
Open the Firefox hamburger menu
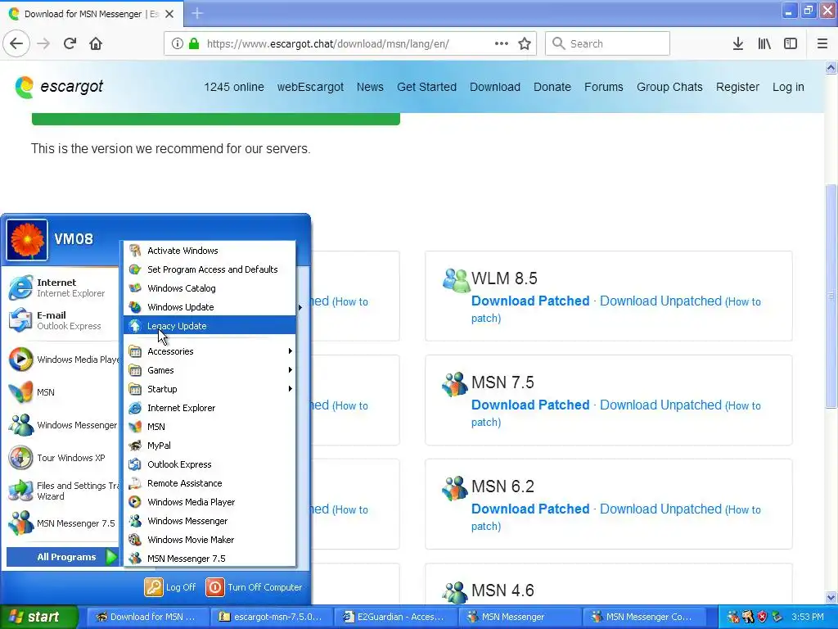[x=822, y=43]
